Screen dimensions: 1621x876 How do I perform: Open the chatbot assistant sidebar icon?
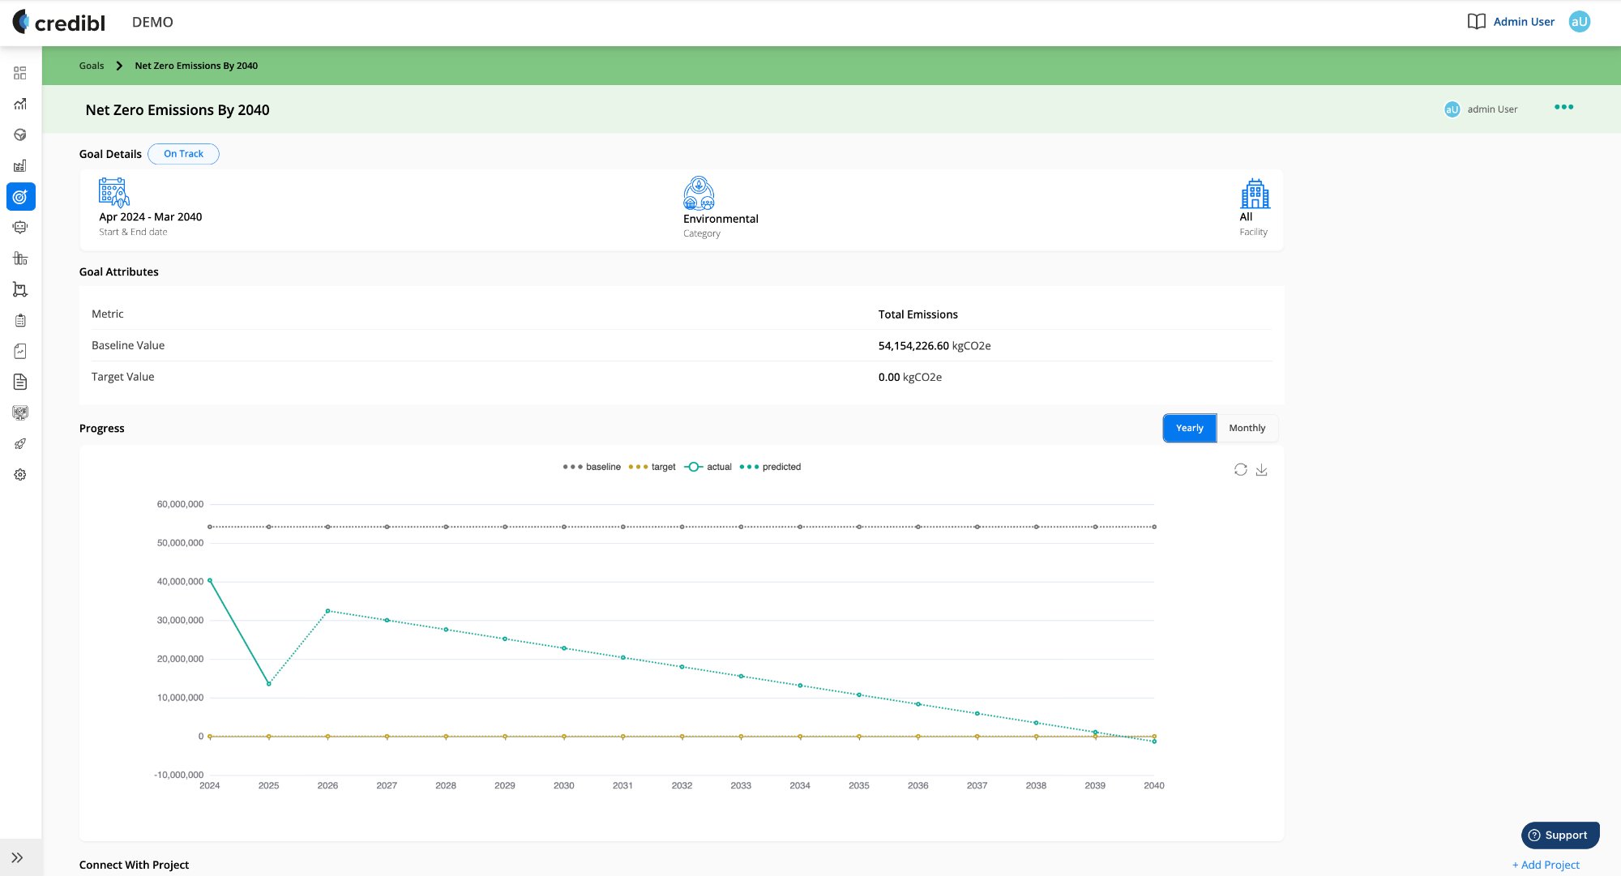tap(20, 228)
